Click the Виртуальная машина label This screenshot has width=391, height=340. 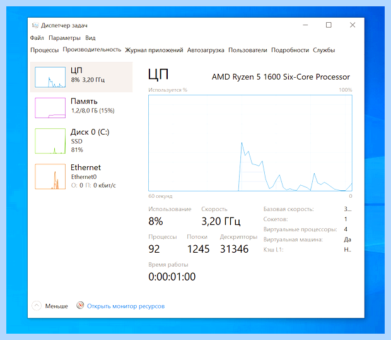293,240
